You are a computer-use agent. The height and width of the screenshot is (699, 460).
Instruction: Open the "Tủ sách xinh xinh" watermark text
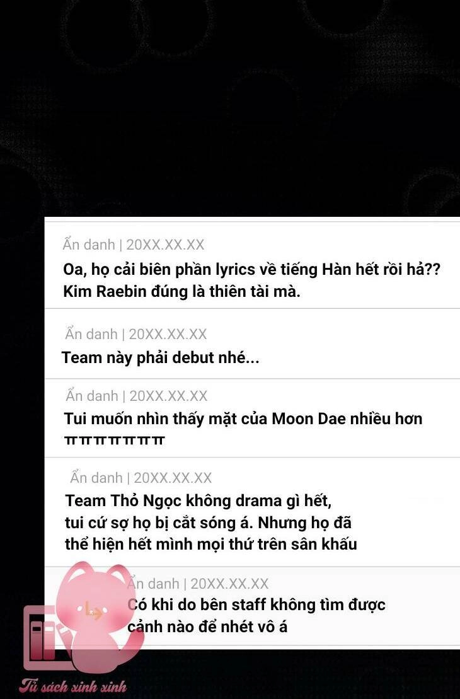coord(72,686)
